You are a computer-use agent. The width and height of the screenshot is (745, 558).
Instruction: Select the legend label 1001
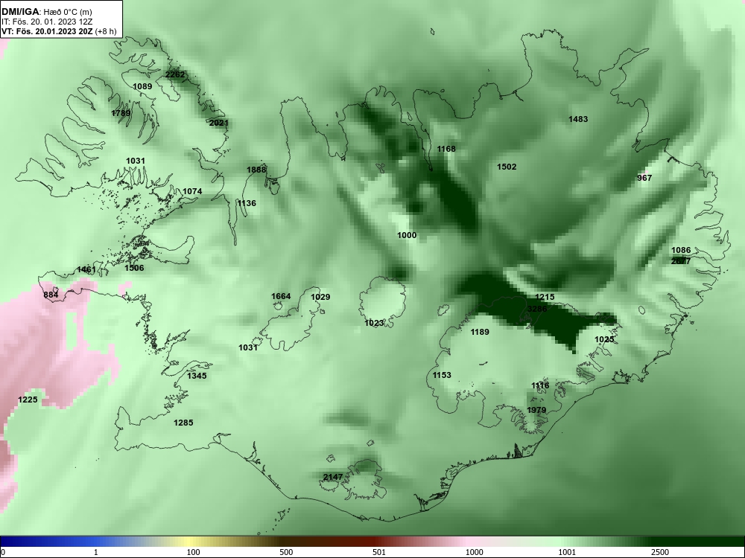click(567, 552)
